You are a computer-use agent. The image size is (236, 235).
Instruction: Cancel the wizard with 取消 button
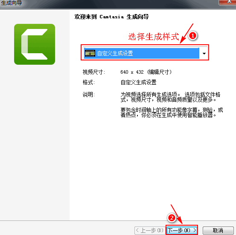tap(218, 230)
